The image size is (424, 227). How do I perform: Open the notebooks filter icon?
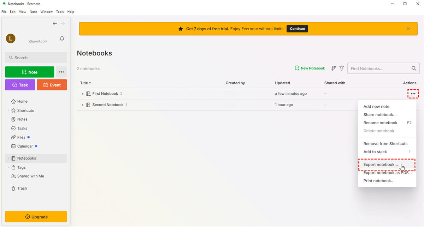pyautogui.click(x=342, y=68)
